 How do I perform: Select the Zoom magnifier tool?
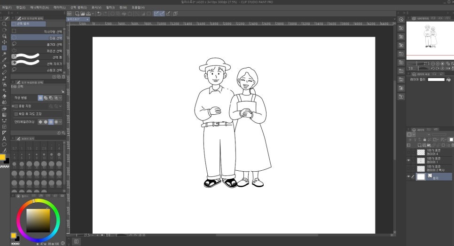pyautogui.click(x=4, y=24)
